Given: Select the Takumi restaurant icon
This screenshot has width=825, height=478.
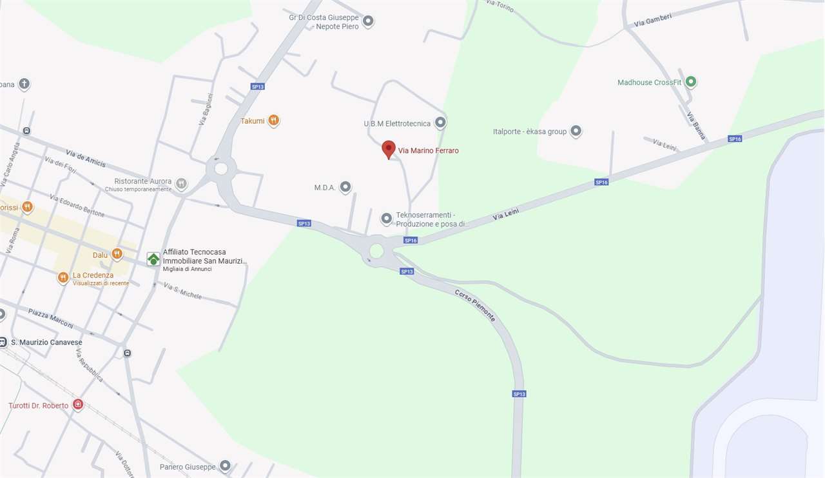Looking at the screenshot, I should [x=274, y=120].
